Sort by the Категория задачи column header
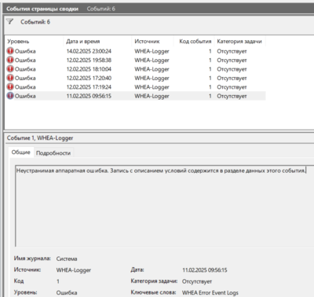This screenshot has height=297, width=314. 240,42
